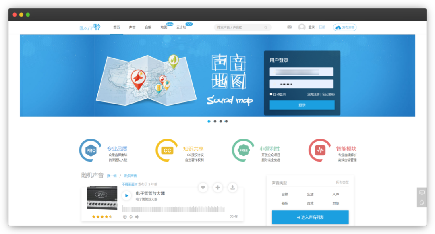Switch to the 地图 navigation tab
Image resolution: width=435 pixels, height=234 pixels.
click(x=163, y=27)
